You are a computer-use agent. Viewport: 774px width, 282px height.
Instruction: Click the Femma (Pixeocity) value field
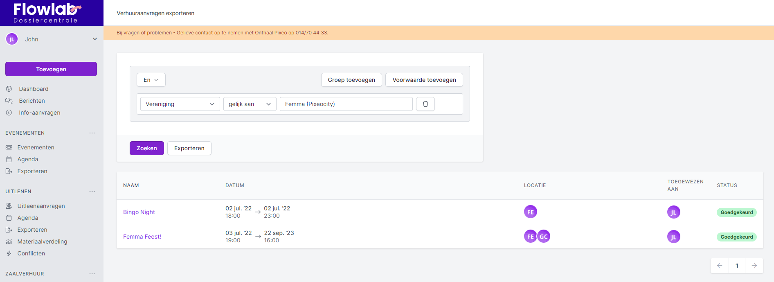tap(346, 104)
